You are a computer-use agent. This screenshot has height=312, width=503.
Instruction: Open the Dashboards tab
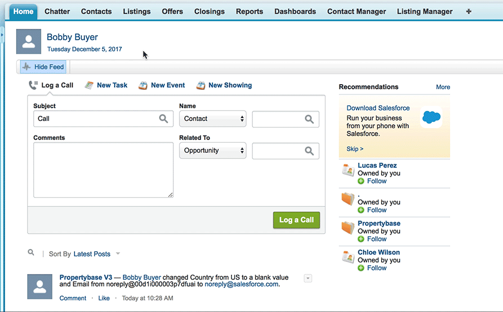(295, 12)
